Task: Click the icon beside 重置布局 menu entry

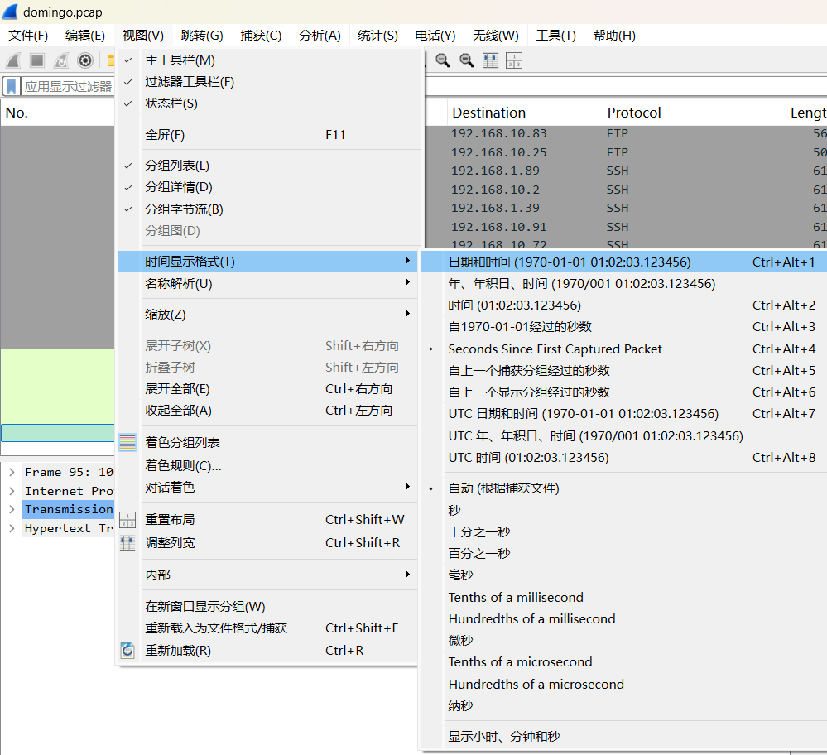Action: click(127, 520)
